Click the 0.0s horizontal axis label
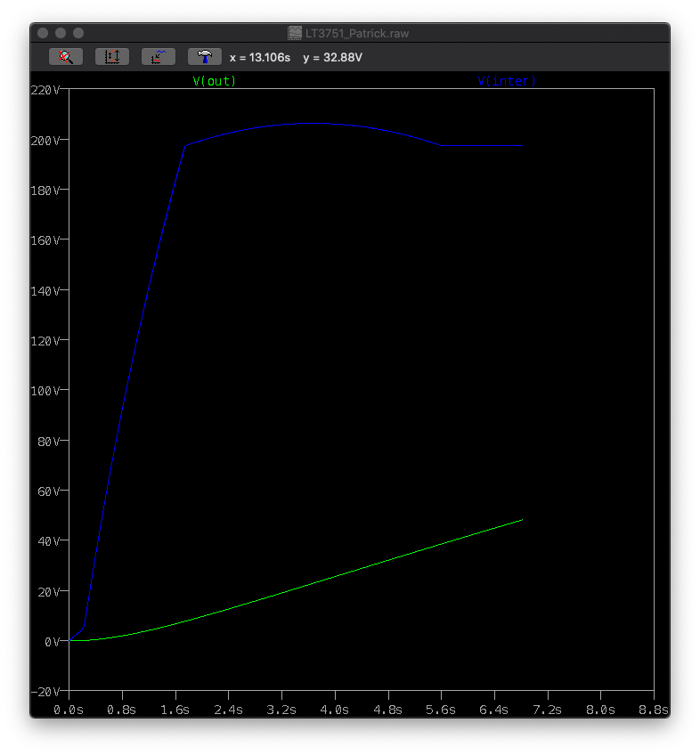Viewport: 700px width, 755px height. [69, 710]
